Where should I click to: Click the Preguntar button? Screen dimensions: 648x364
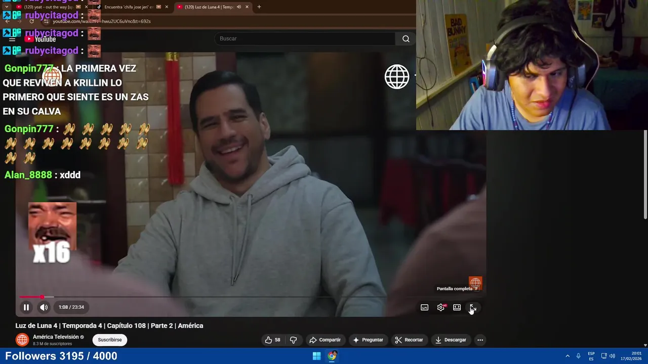[368, 340]
